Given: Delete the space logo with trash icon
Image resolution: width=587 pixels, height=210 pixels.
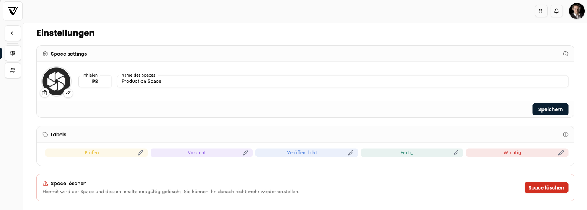Looking at the screenshot, I should [x=45, y=93].
